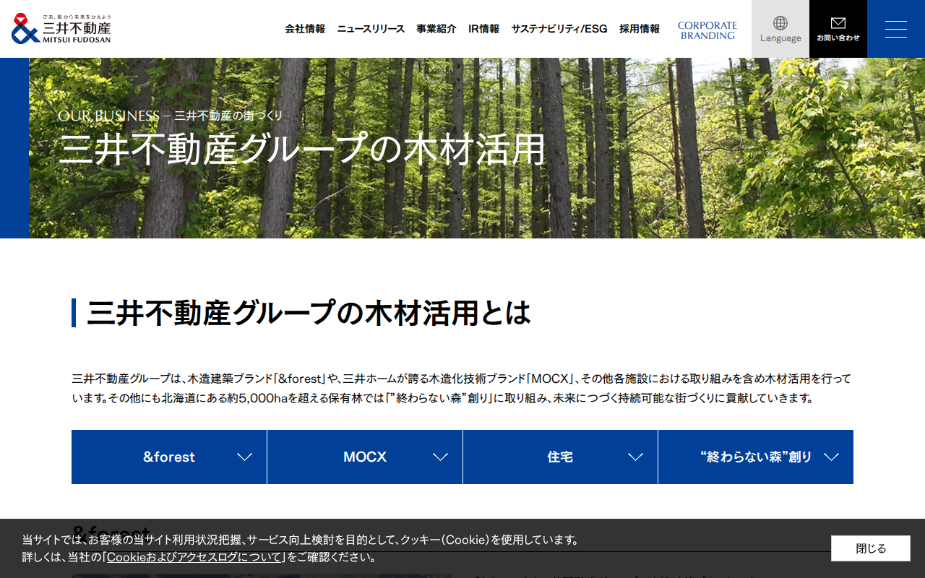Click the 三井不動産グループの木材活用とは heading
The image size is (925, 578).
tap(309, 313)
